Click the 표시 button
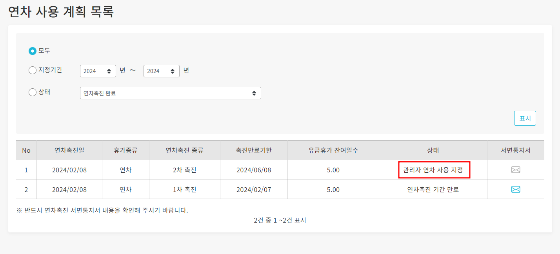The height and width of the screenshot is (254, 560). click(525, 118)
